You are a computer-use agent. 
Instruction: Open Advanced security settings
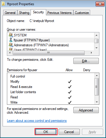pos(86,110)
